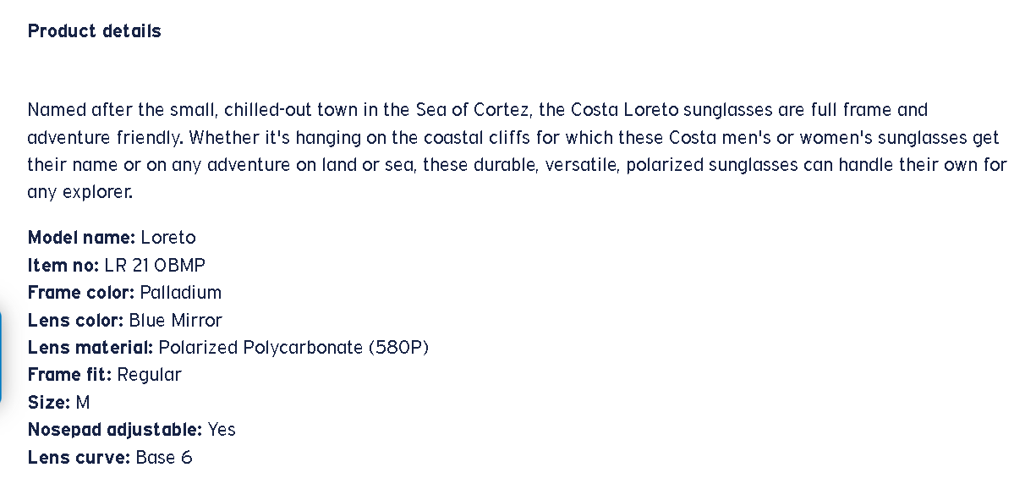Select the Blue Mirror lens value
This screenshot has width=1025, height=495.
(176, 321)
